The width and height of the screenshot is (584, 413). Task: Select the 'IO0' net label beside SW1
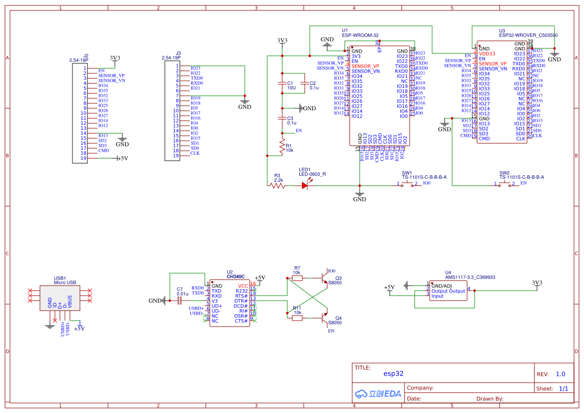[427, 183]
